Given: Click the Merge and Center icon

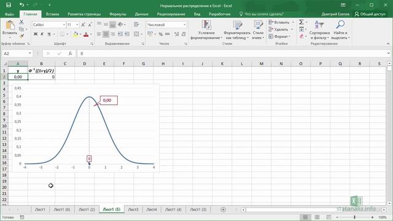Looking at the screenshot, I should tap(136, 34).
